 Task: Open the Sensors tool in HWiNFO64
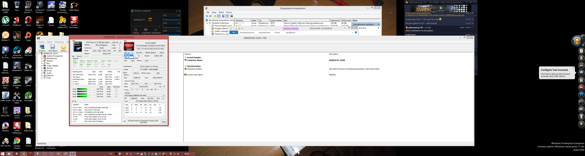(x=63, y=48)
